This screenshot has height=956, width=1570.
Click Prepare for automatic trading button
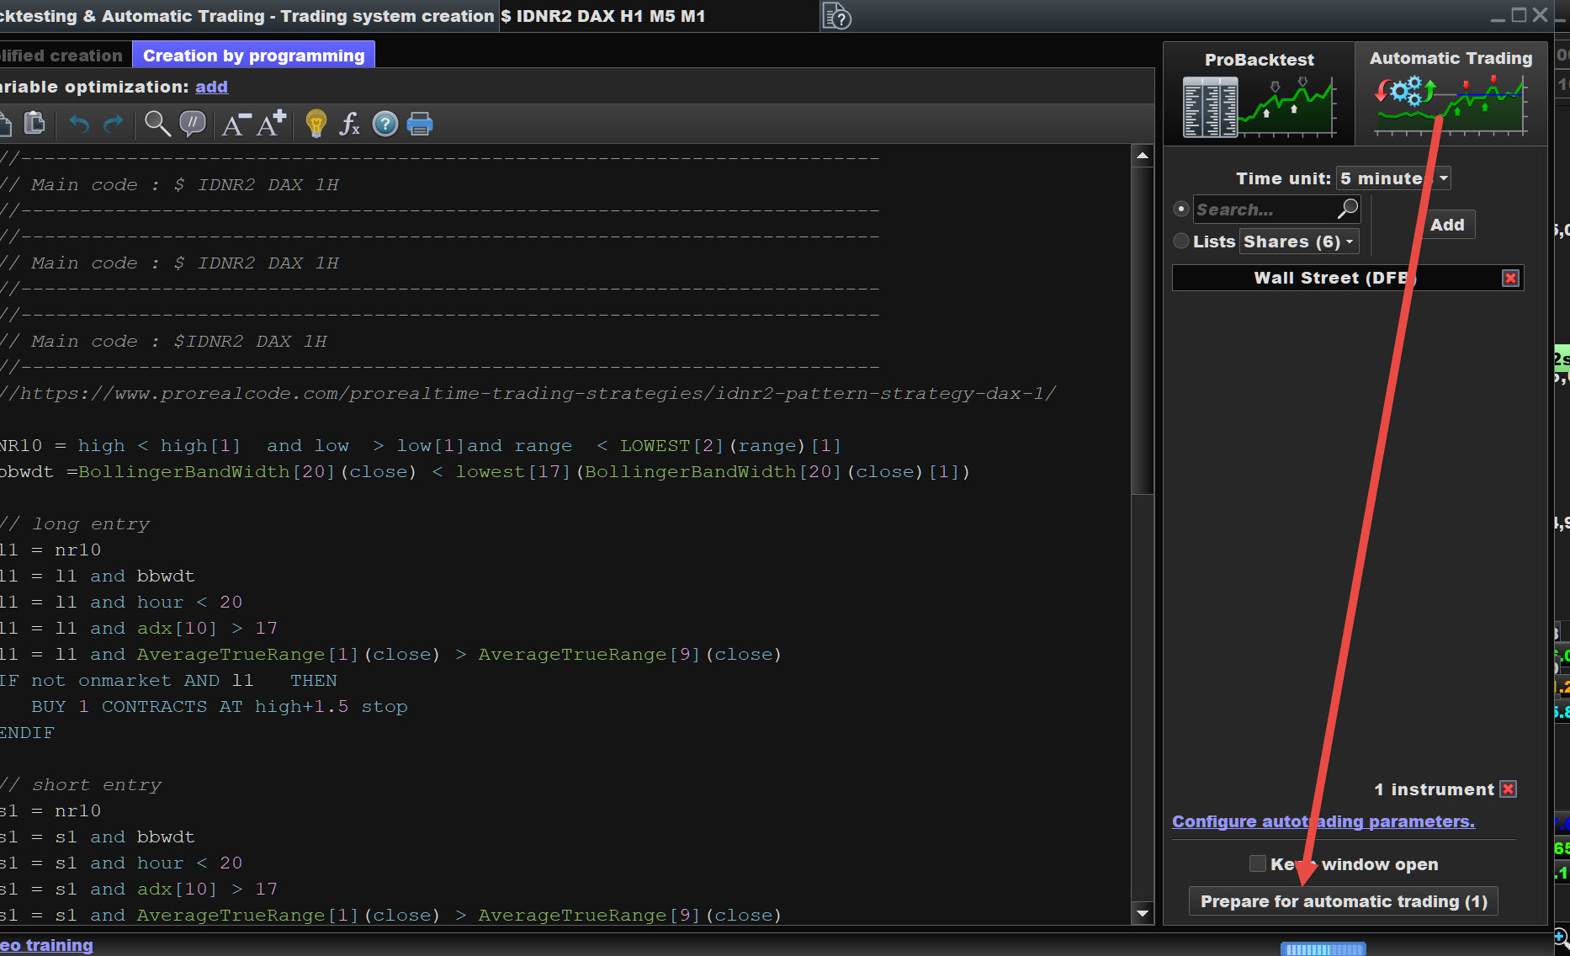coord(1344,901)
